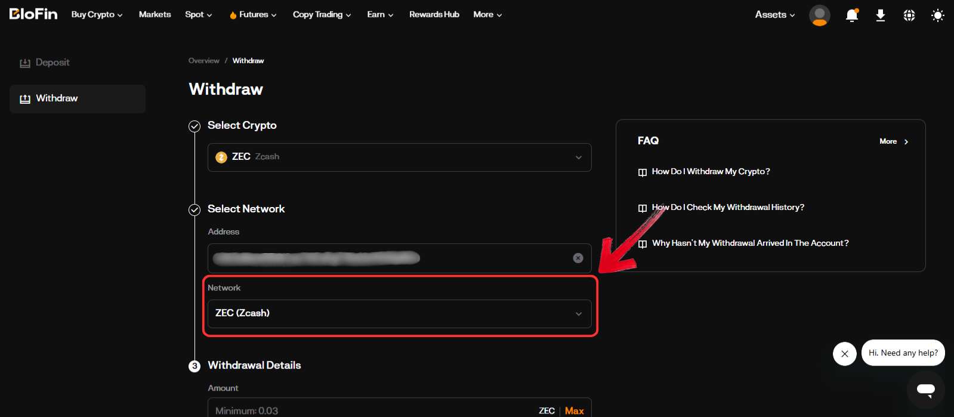This screenshot has height=417, width=954.
Task: Go to the Markets page
Action: (155, 15)
